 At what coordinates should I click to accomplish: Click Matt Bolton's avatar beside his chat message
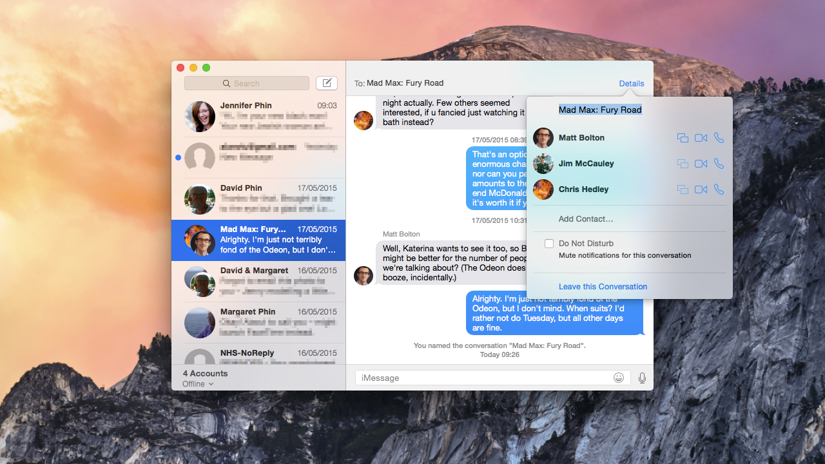pos(364,276)
